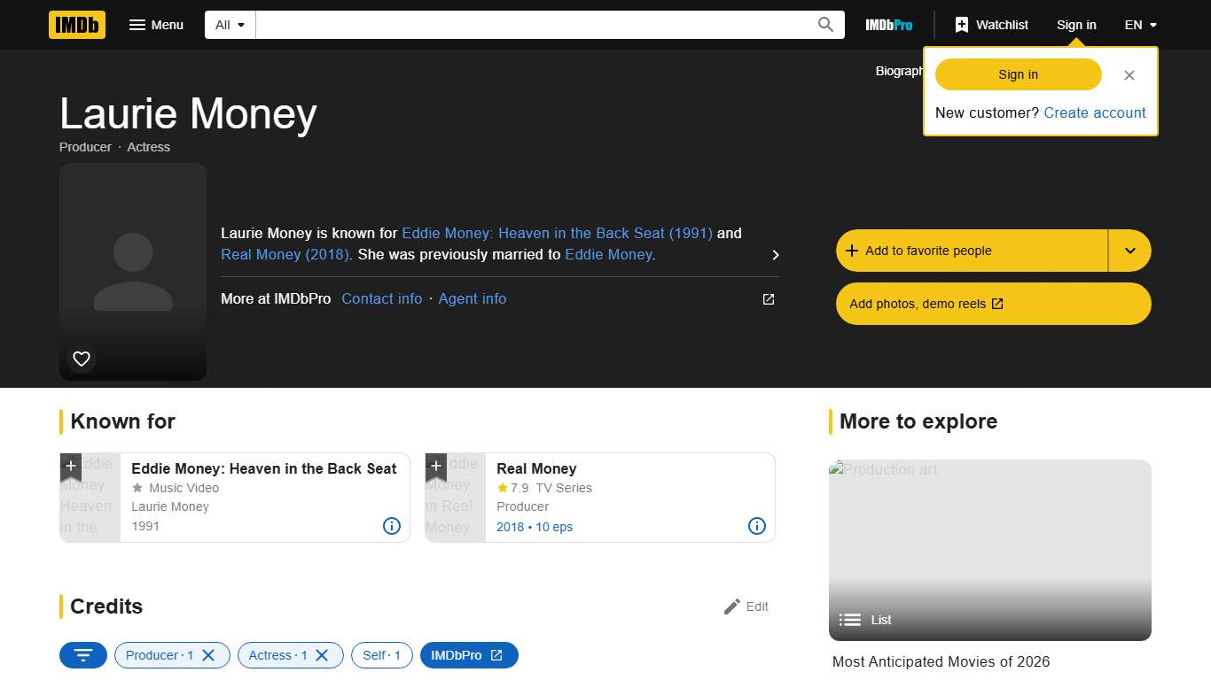Click the search magnifier icon
This screenshot has width=1211, height=680.
824,24
